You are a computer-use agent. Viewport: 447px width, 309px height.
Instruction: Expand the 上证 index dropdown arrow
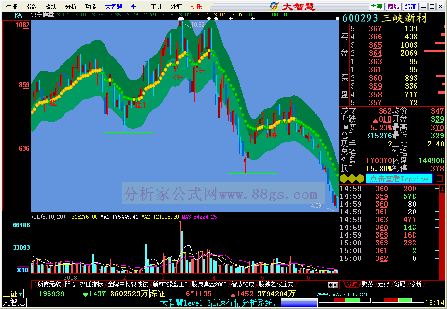tap(20, 294)
